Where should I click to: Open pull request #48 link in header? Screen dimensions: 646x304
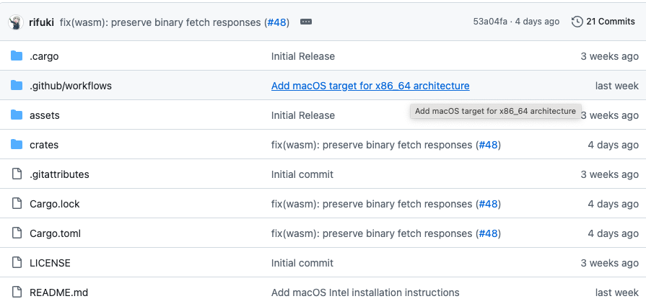tap(277, 22)
